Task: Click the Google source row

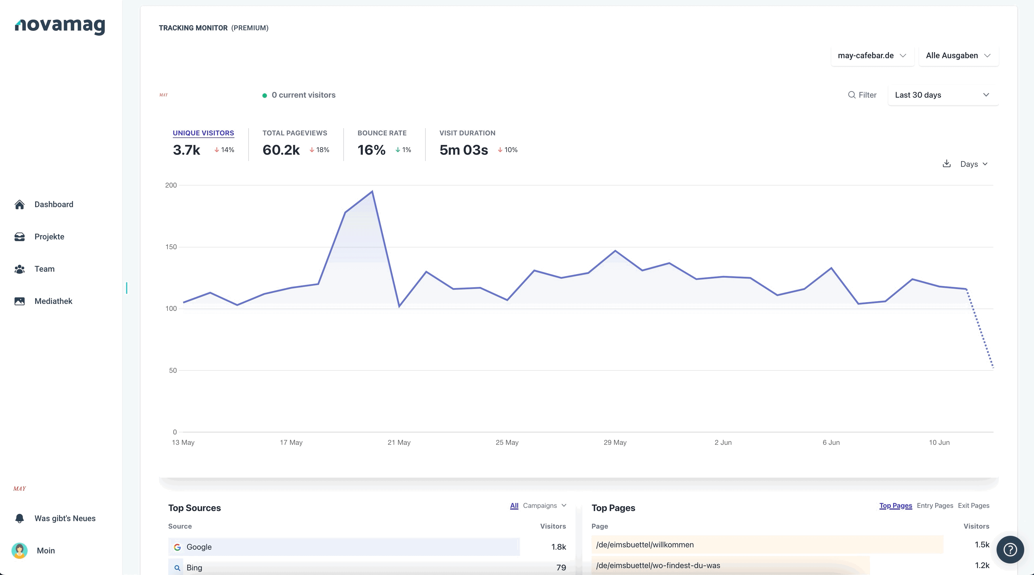Action: pos(367,547)
